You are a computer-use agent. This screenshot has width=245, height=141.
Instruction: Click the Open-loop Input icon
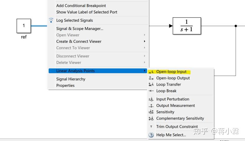pos(151,72)
